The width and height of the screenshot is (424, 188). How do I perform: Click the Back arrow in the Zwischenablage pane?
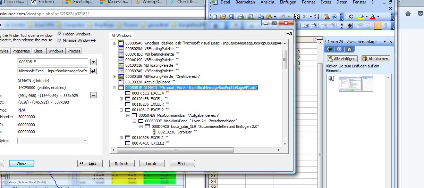(329, 49)
